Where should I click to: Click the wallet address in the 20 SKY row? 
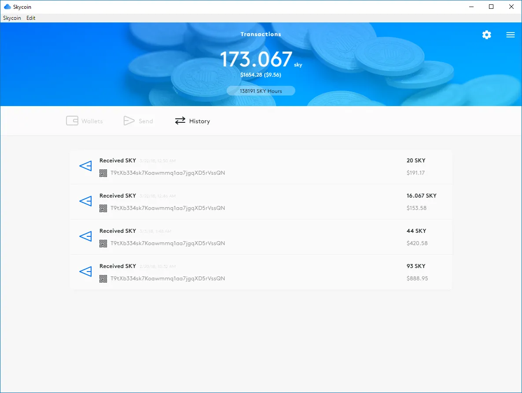coord(168,173)
